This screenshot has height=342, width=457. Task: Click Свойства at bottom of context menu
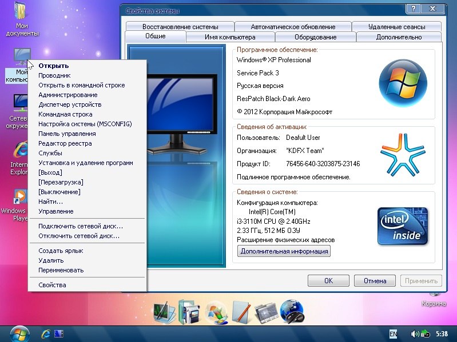click(x=52, y=285)
